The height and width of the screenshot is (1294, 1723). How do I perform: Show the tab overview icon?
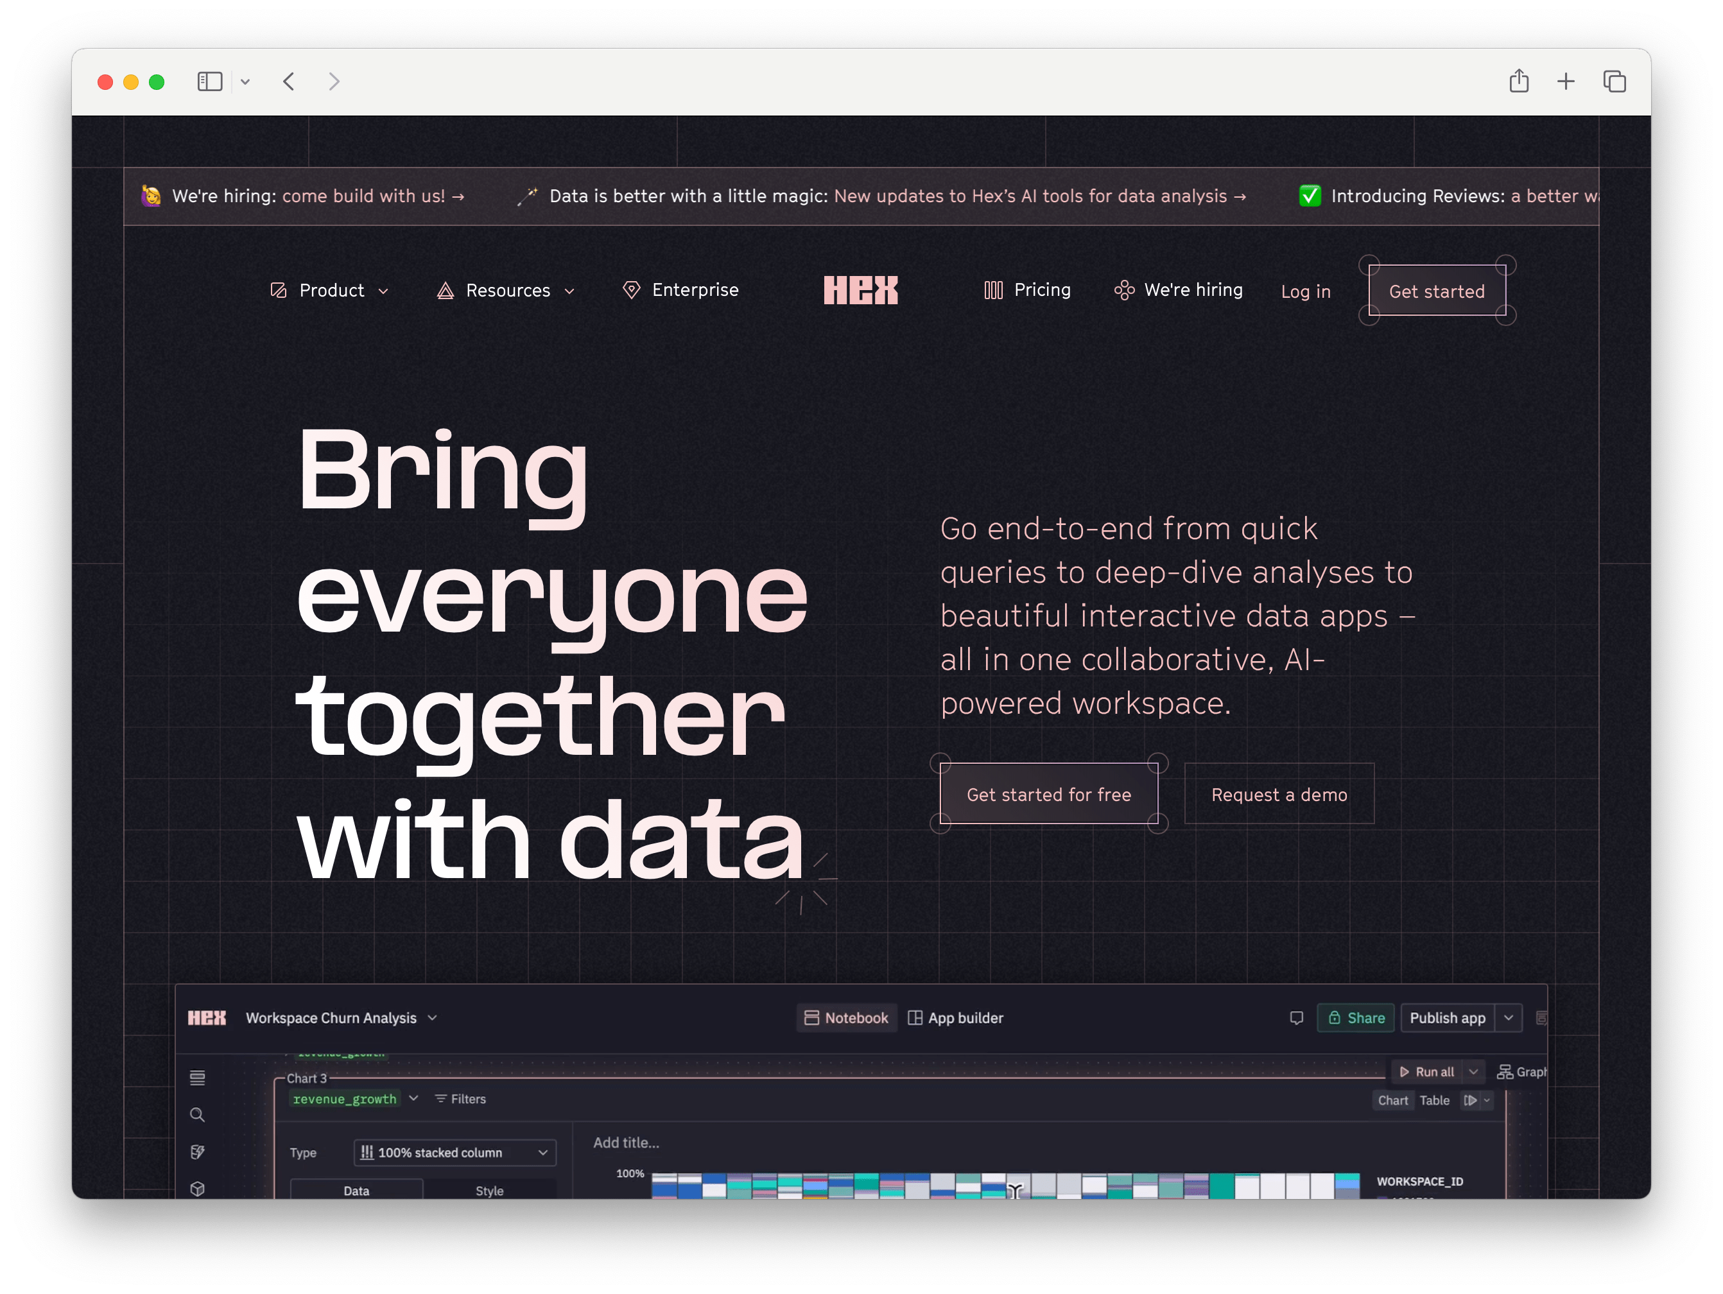tap(1615, 81)
